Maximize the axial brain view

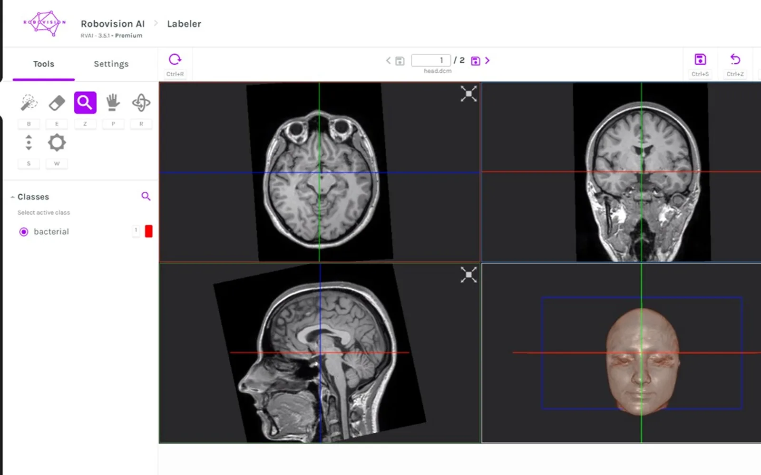click(x=468, y=94)
